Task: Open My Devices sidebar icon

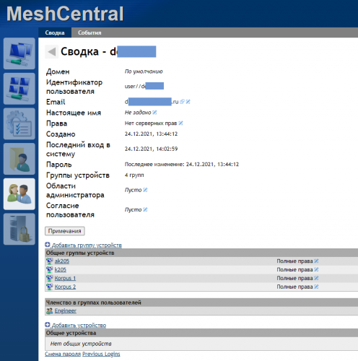Action: coord(19,53)
